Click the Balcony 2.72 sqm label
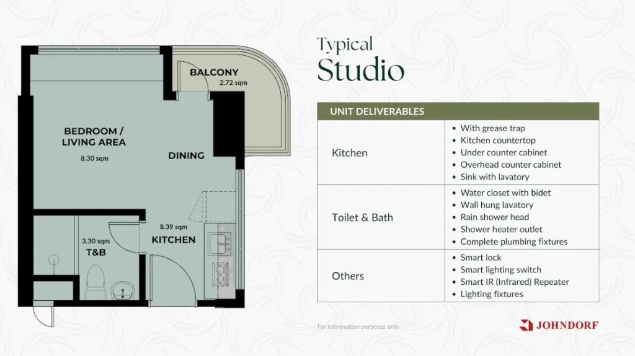635x356 pixels. tap(215, 76)
